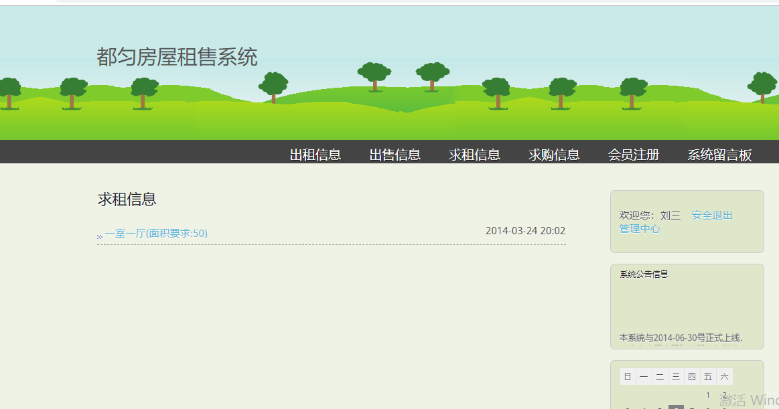The image size is (779, 409).
Task: Open the 出租信息 menu item
Action: [315, 155]
